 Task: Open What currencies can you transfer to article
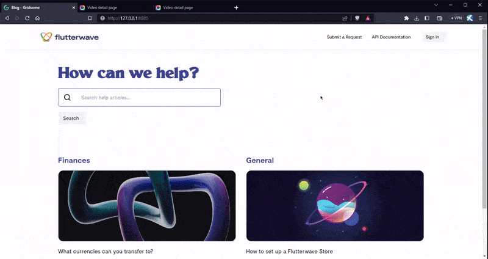(106, 251)
